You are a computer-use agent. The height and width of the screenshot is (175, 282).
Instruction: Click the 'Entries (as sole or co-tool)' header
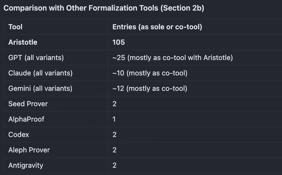pyautogui.click(x=157, y=27)
